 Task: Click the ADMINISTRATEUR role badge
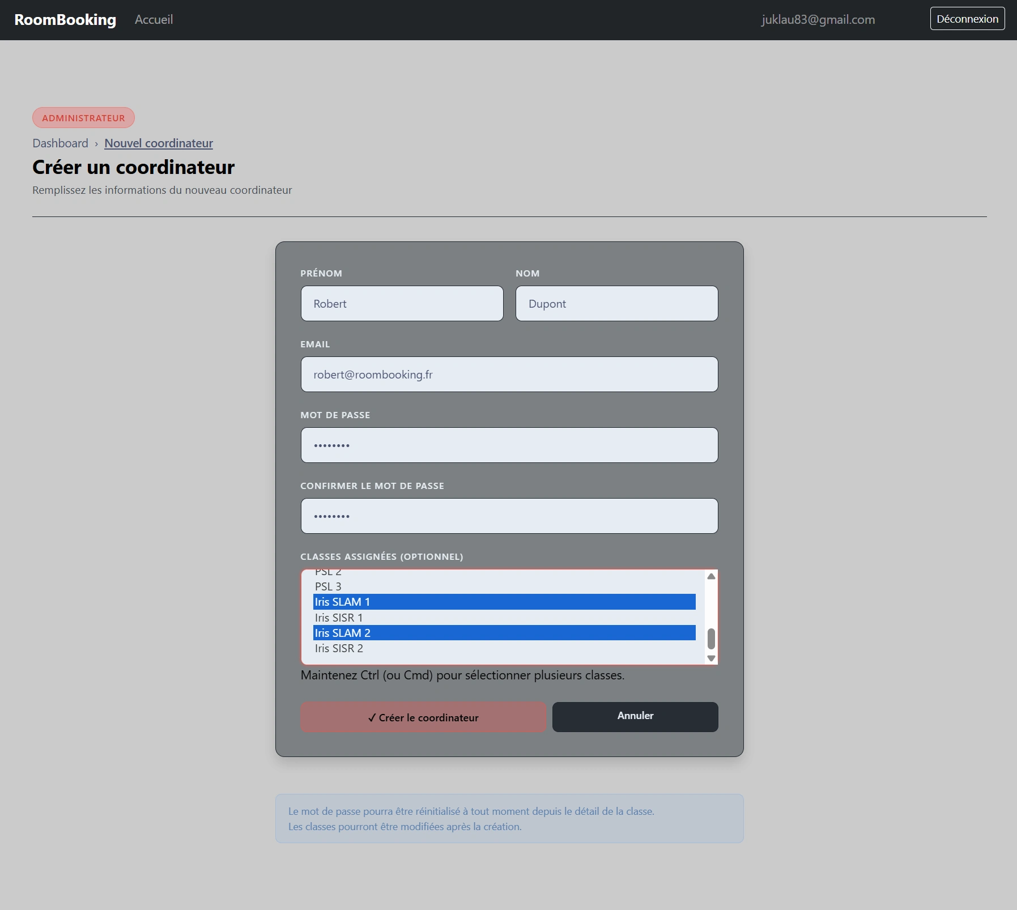point(83,117)
